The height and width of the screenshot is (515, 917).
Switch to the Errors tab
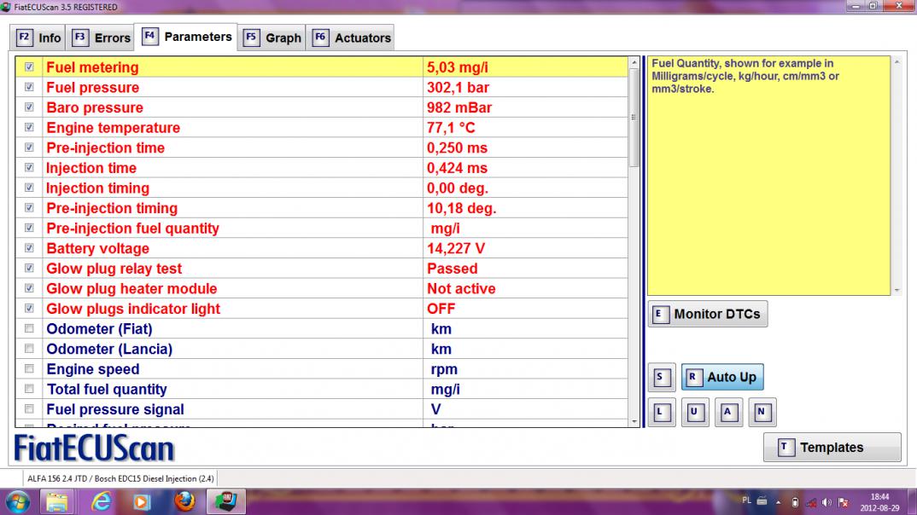(101, 38)
